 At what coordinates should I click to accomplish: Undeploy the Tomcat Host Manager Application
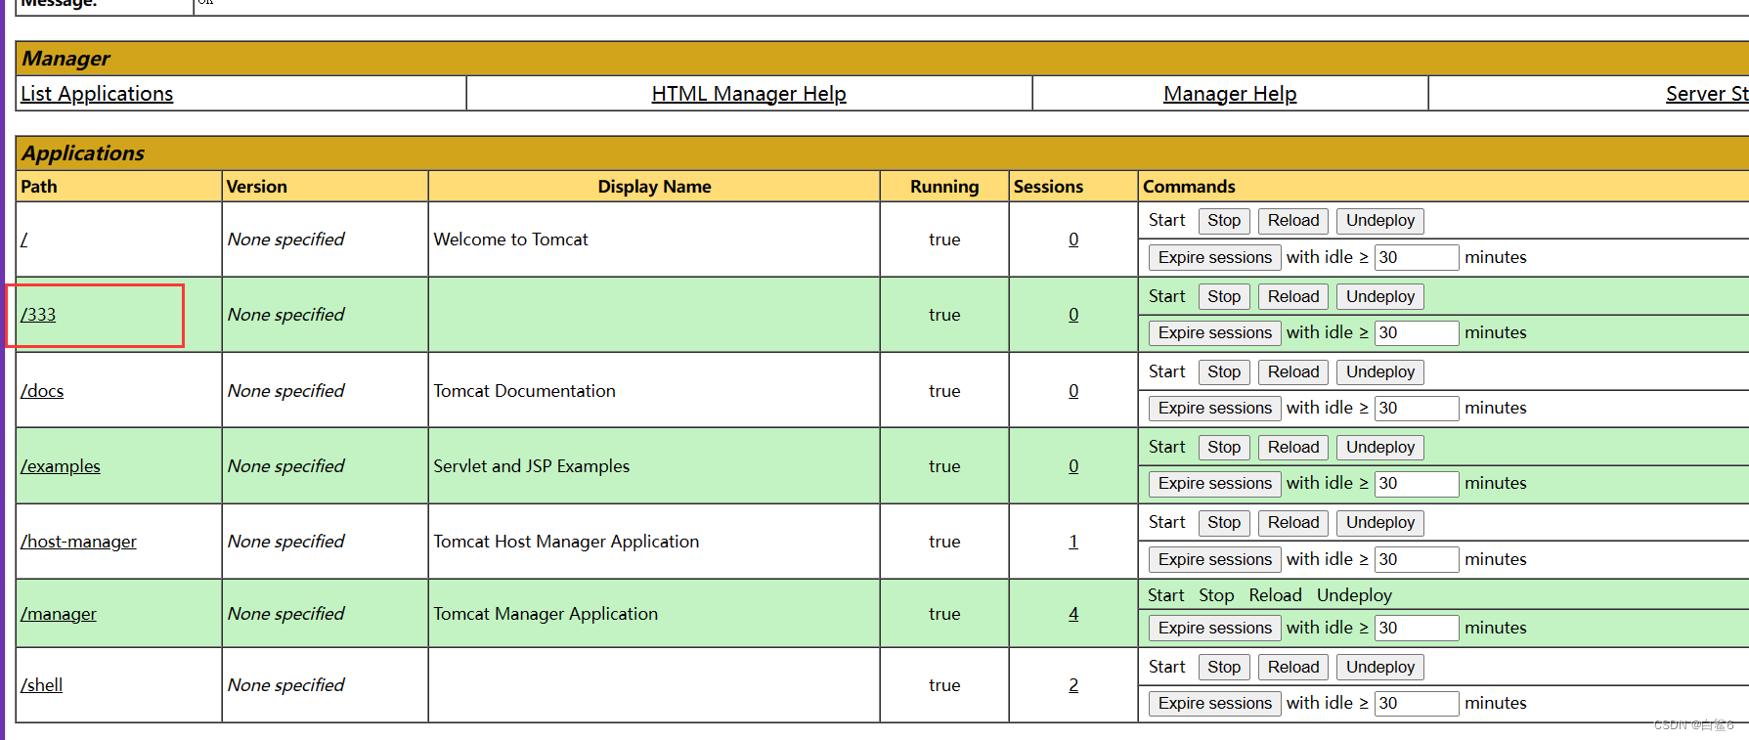1380,523
